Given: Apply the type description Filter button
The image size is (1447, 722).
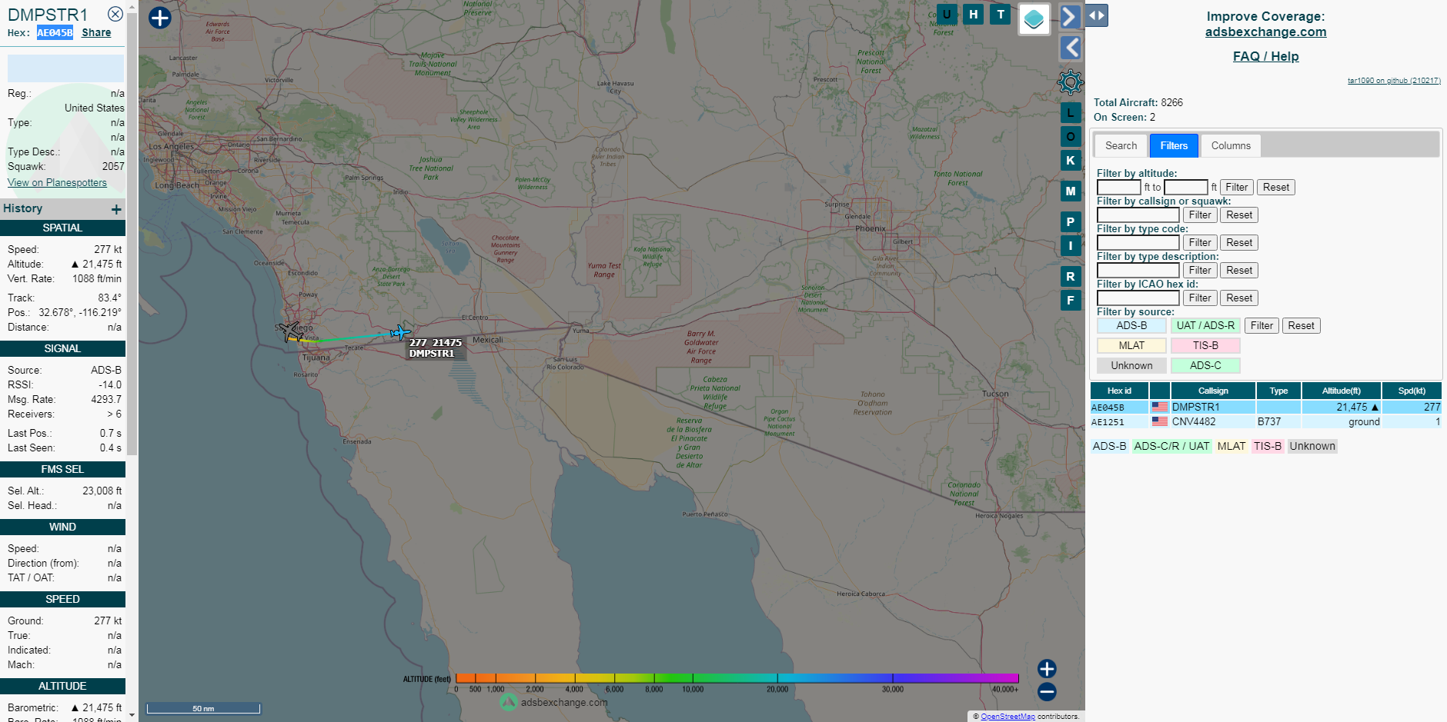Looking at the screenshot, I should click(x=1200, y=270).
